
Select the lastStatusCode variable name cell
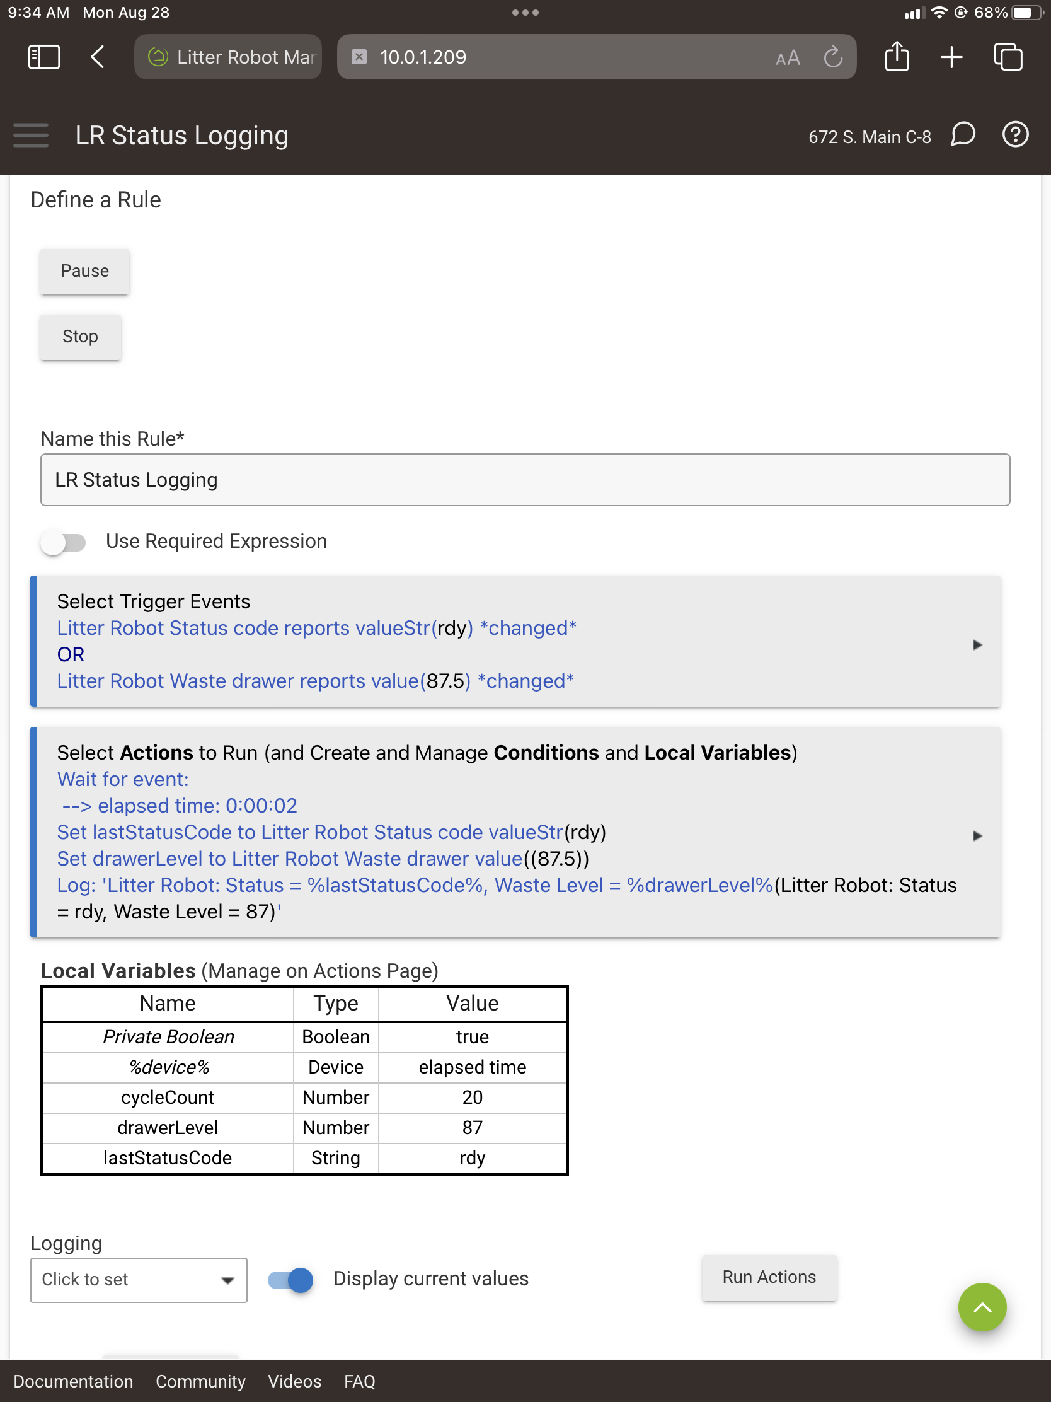(x=167, y=1158)
